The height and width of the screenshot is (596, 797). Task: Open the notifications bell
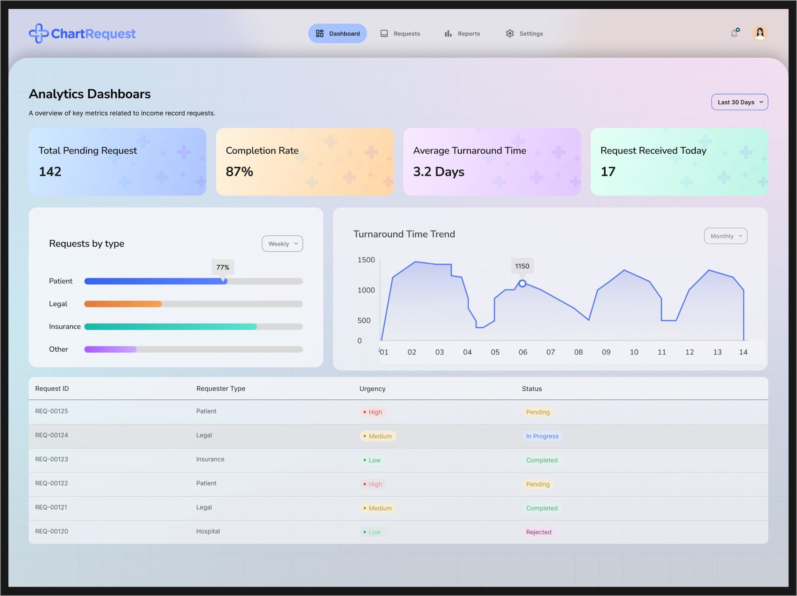tap(734, 33)
